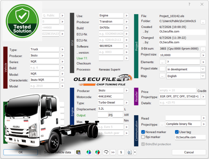Click the Output PS input field
This screenshot has width=209, height=159.
[103, 115]
